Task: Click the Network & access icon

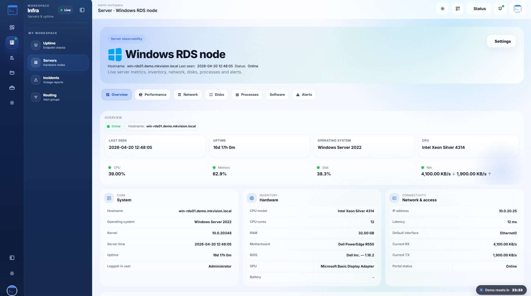Action: pos(394,198)
